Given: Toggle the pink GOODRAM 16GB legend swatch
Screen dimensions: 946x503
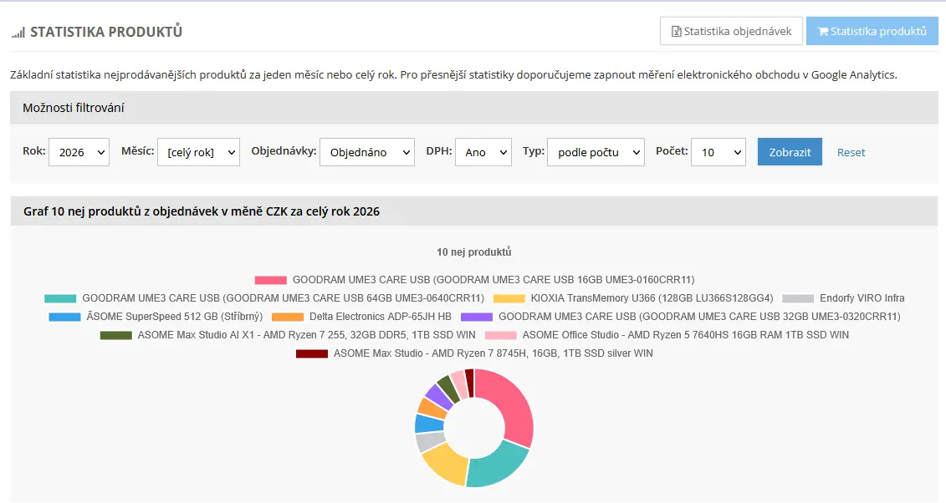Looking at the screenshot, I should [270, 280].
